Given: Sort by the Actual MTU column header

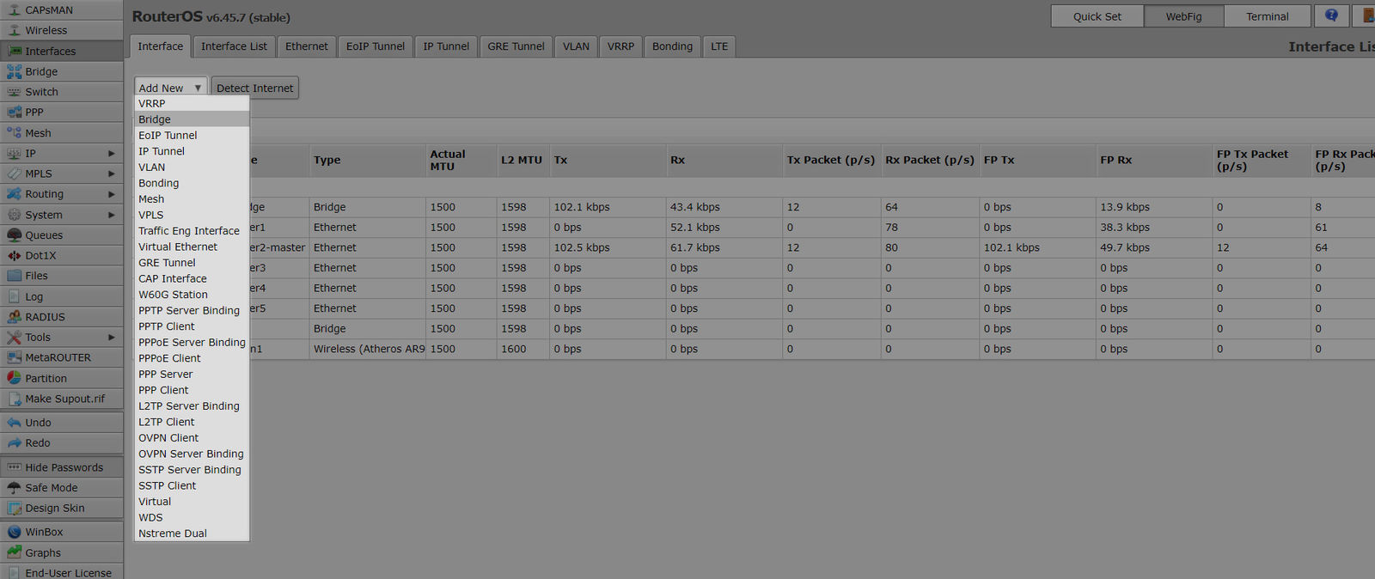Looking at the screenshot, I should (448, 160).
